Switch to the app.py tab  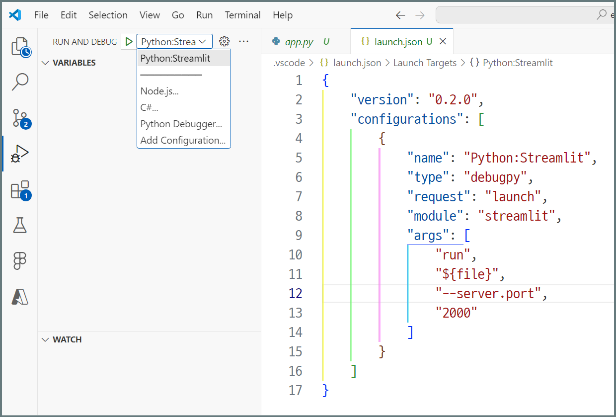pos(299,41)
